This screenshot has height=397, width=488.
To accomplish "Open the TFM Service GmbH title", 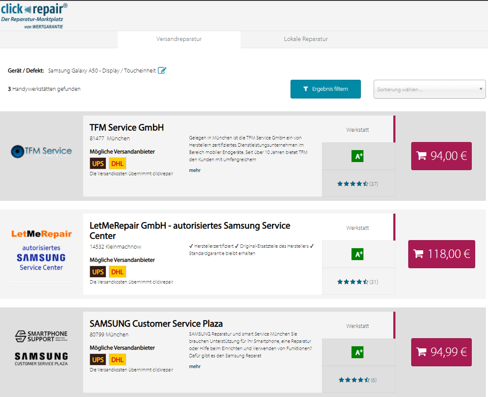I will coord(127,128).
